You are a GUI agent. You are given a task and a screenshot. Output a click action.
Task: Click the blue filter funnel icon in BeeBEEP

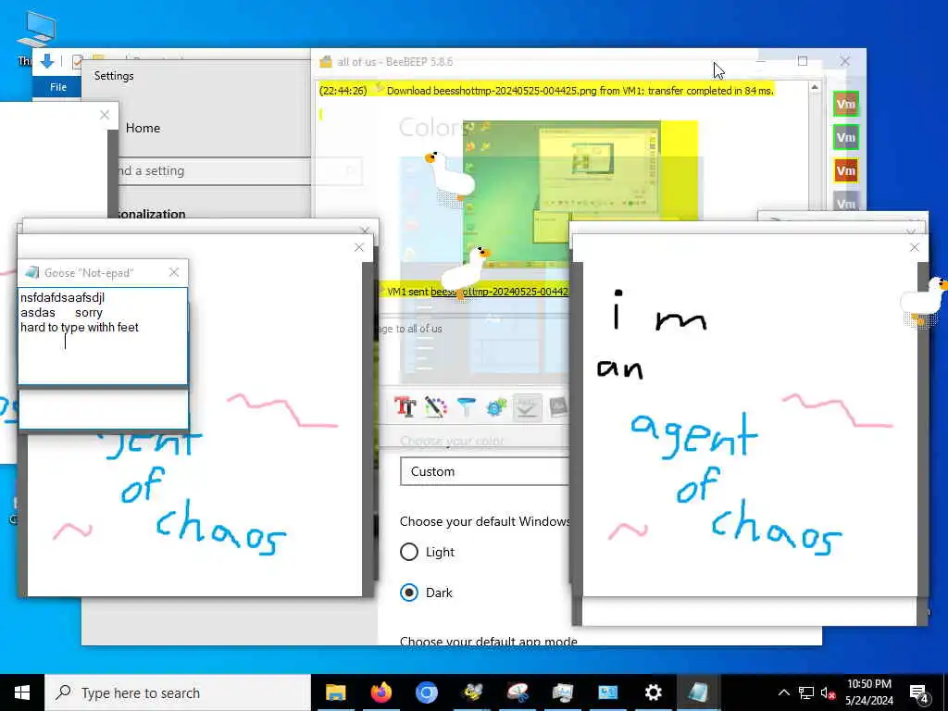467,407
